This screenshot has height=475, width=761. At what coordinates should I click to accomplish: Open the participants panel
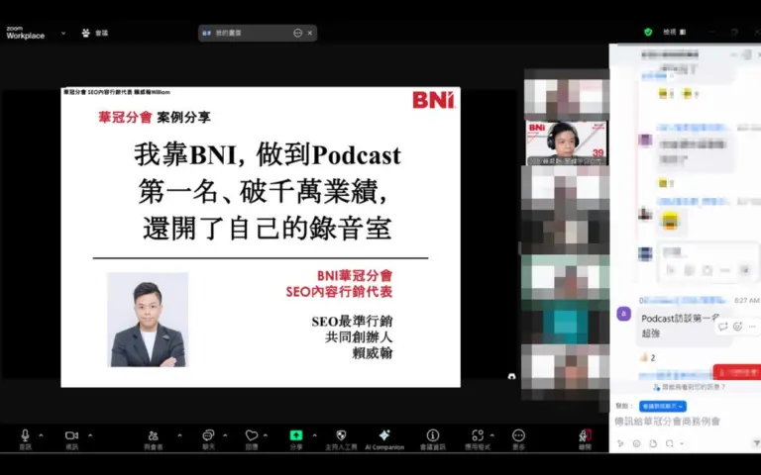point(153,435)
